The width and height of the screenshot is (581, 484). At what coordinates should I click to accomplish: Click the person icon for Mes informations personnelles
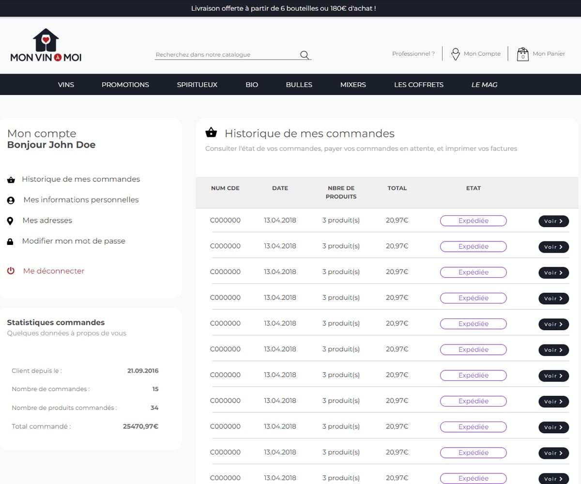click(11, 200)
